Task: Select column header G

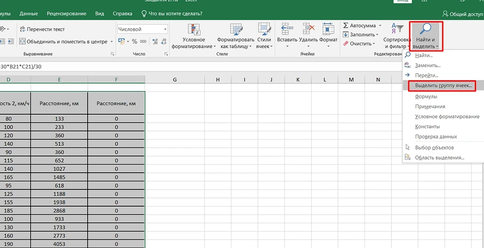Action: pos(174,80)
